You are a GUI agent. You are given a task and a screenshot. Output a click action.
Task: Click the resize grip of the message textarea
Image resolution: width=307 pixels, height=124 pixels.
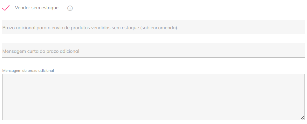(x=302, y=118)
